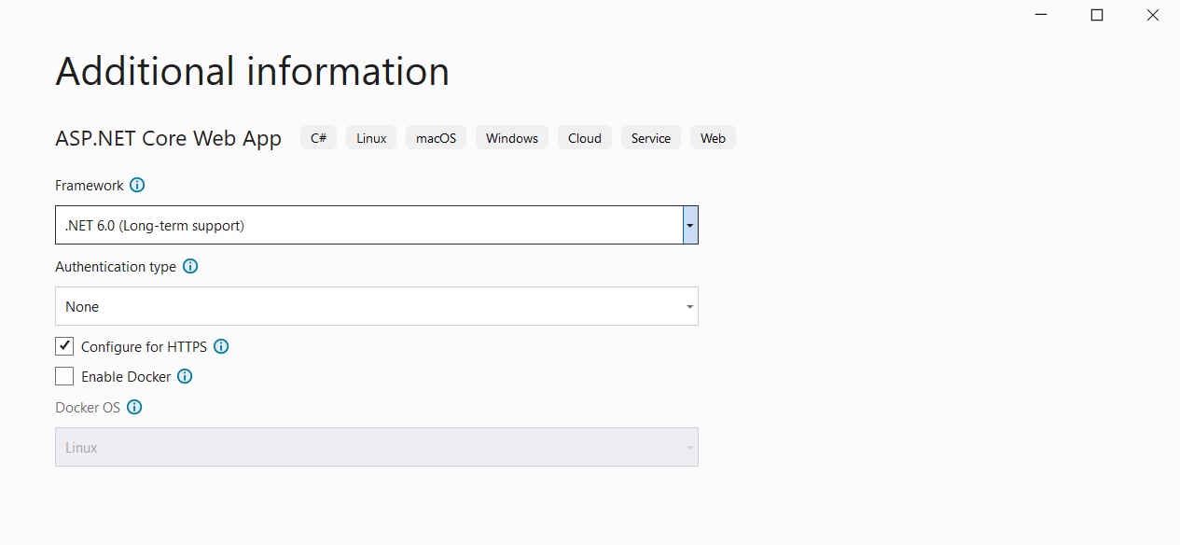The height and width of the screenshot is (545, 1180).
Task: Click the ASP.NET Core Web App title
Action: [168, 138]
